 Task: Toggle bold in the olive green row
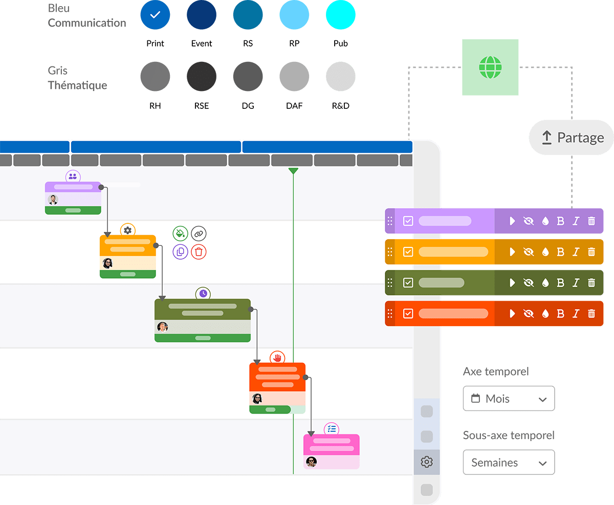click(560, 283)
